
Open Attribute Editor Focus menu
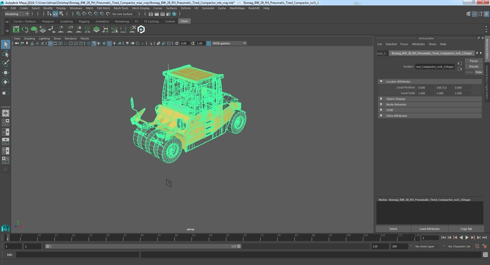pyautogui.click(x=404, y=44)
